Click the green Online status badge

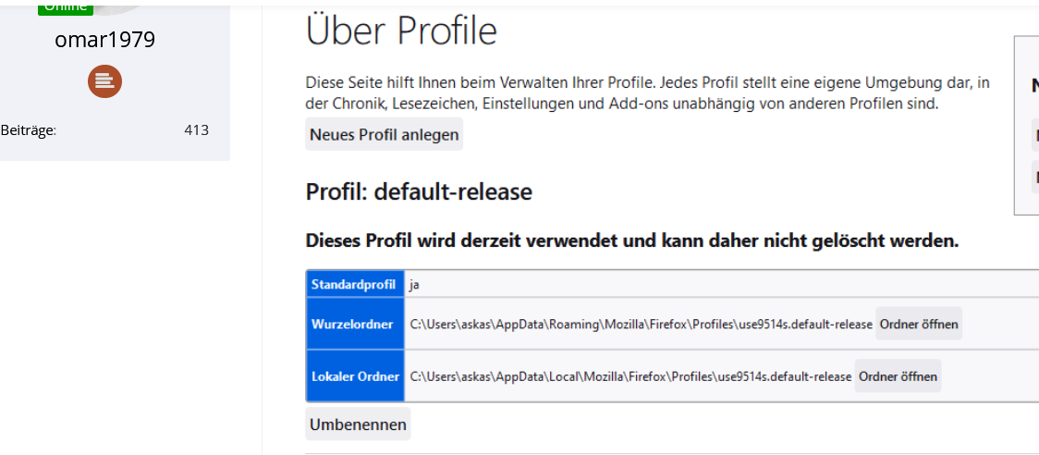point(66,6)
